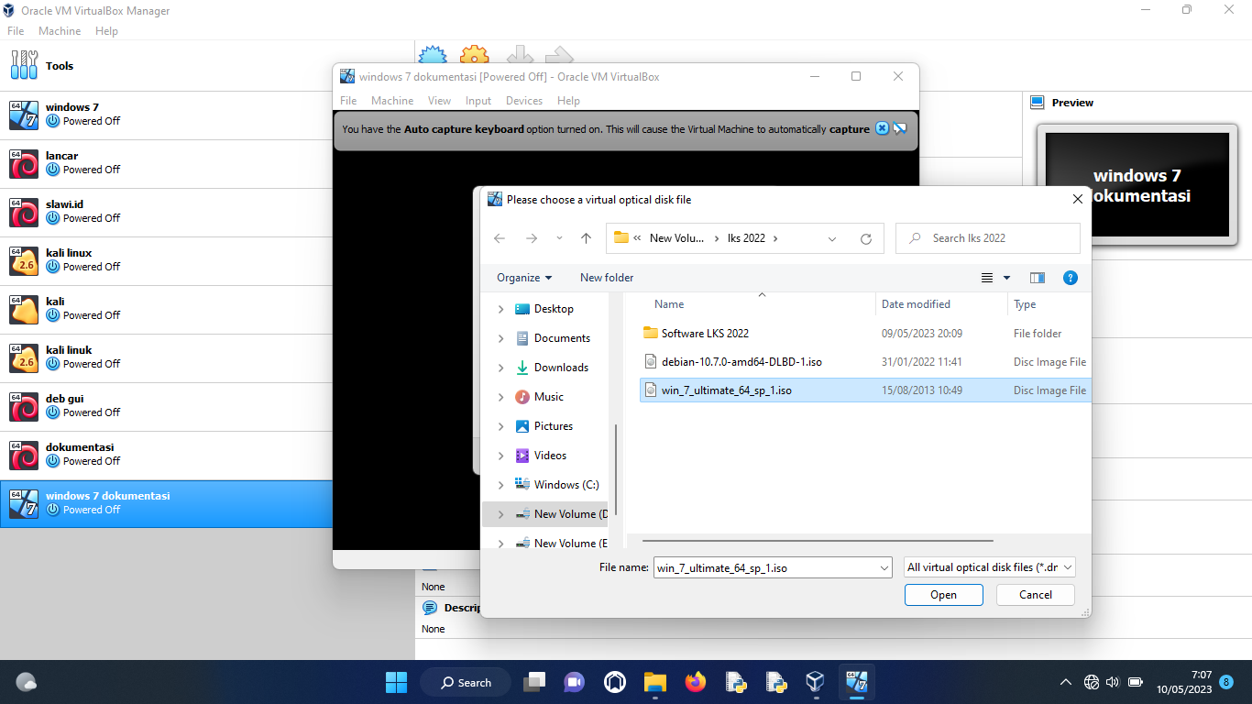The width and height of the screenshot is (1252, 704).
Task: Open View menu in the VM window
Action: click(439, 101)
